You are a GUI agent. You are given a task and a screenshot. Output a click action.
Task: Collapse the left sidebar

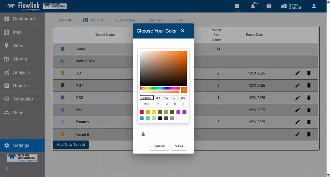point(7,168)
